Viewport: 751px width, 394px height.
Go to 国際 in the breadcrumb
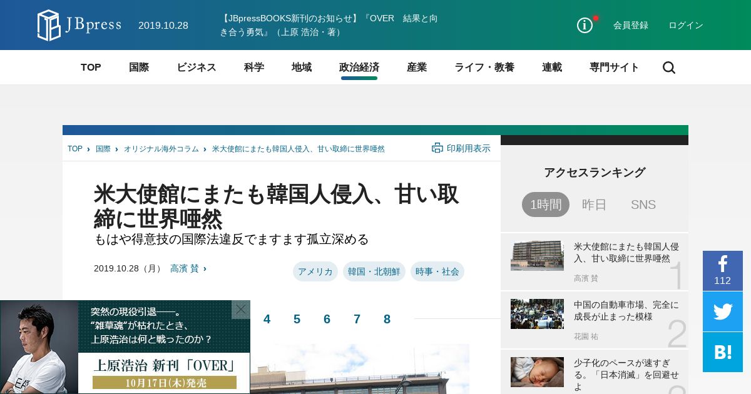click(103, 149)
